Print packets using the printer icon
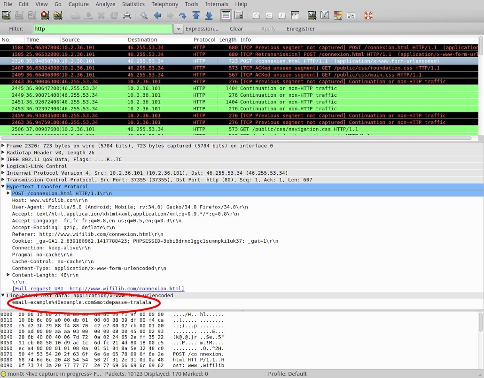 click(127, 15)
